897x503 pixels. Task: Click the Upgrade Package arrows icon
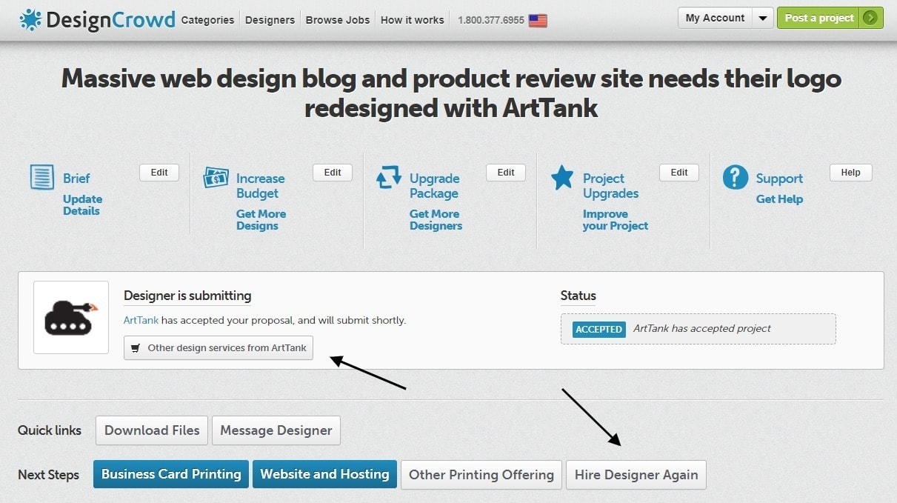pyautogui.click(x=389, y=178)
